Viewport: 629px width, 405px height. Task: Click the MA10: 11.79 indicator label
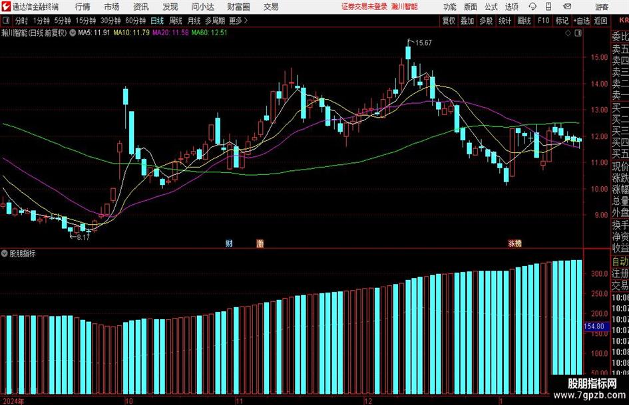[132, 33]
